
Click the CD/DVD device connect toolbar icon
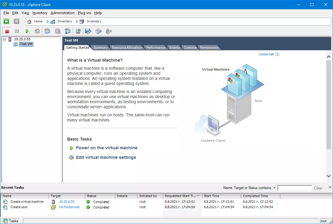tap(98, 31)
